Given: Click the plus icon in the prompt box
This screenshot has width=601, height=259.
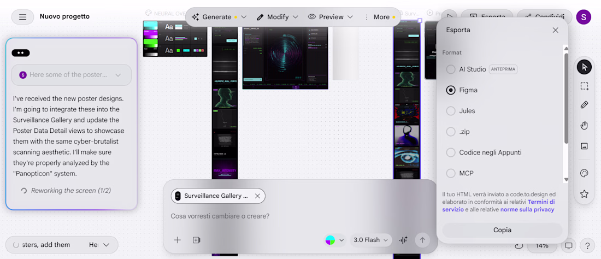Looking at the screenshot, I should click(x=177, y=240).
